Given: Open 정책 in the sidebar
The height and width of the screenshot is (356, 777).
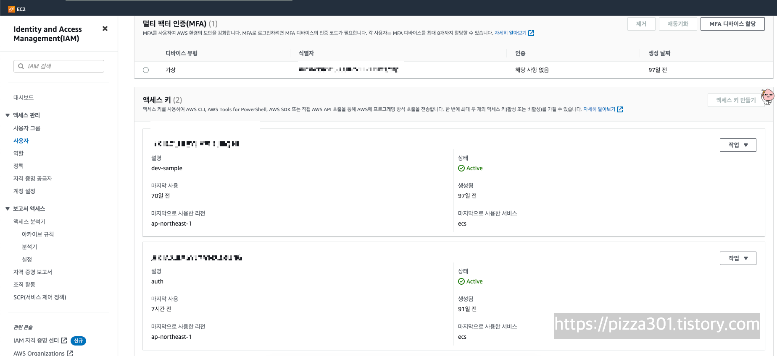Looking at the screenshot, I should tap(18, 166).
